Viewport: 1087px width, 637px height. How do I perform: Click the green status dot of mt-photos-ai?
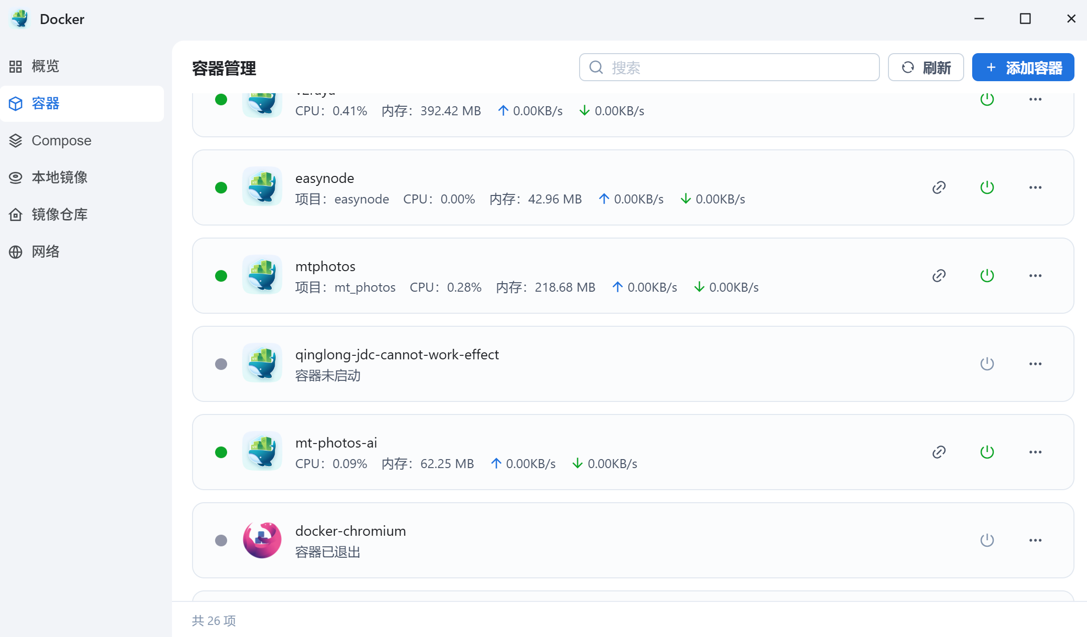(221, 452)
